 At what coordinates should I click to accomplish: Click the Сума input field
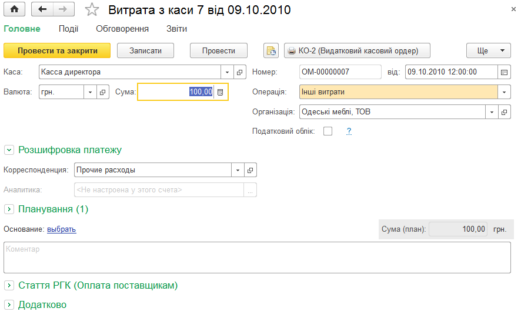click(176, 92)
